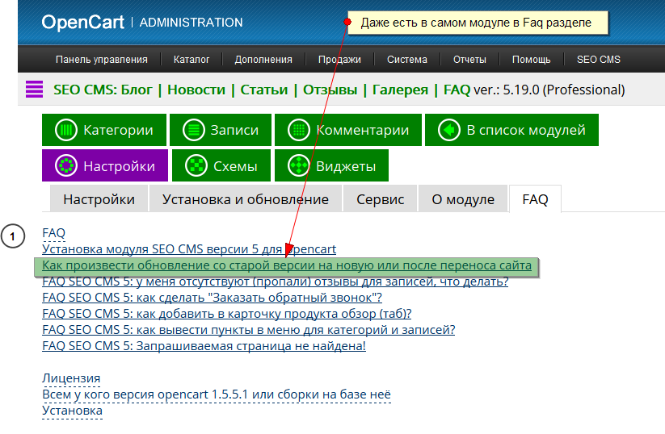This screenshot has width=665, height=434.
Task: Open Установка модуля SEO CMS версии 5 link
Action: click(x=189, y=249)
